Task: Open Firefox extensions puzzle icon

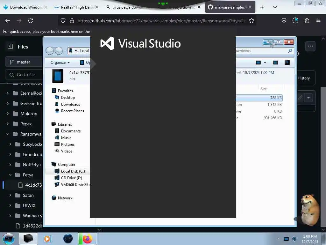Action: tap(307, 20)
